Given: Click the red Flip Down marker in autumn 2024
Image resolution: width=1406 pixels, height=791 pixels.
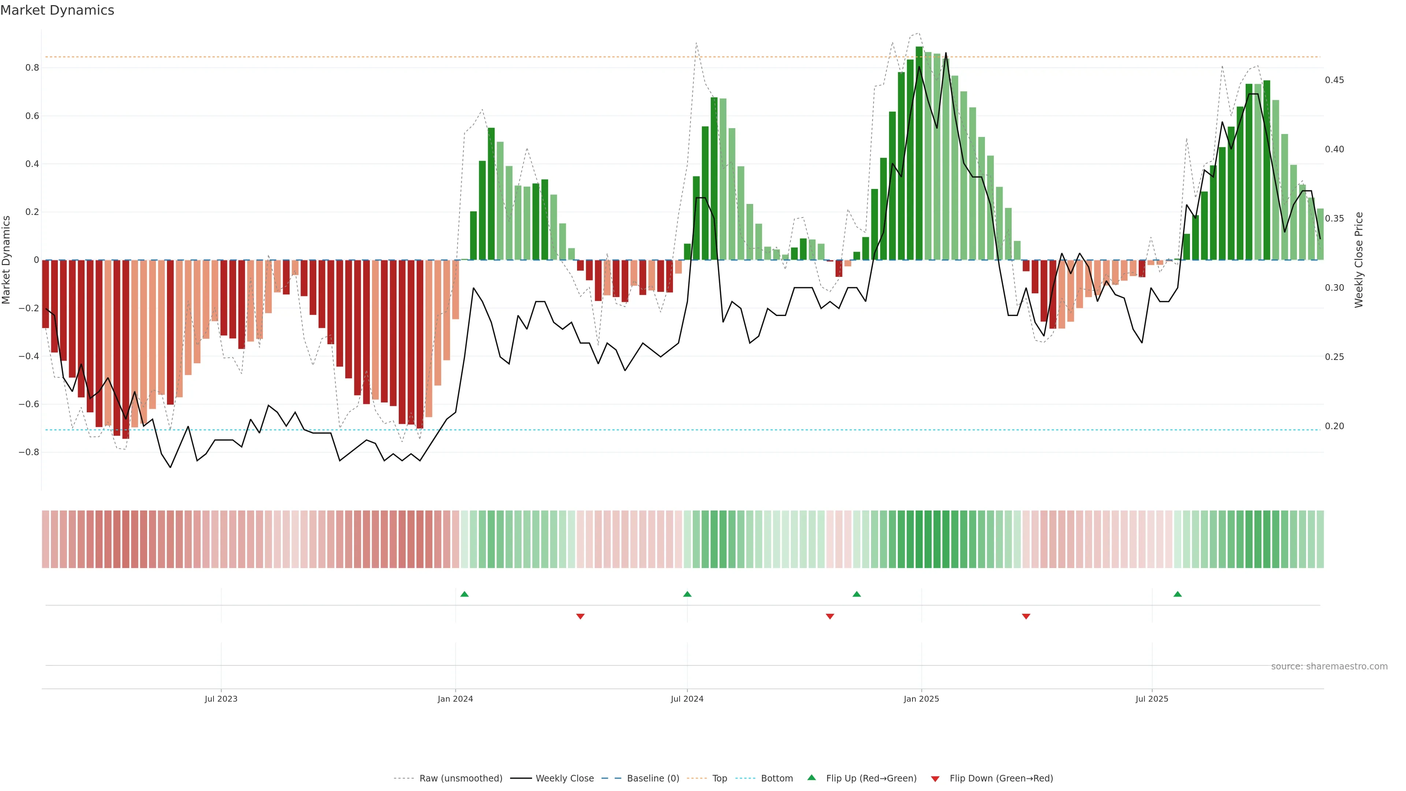Looking at the screenshot, I should [x=830, y=616].
